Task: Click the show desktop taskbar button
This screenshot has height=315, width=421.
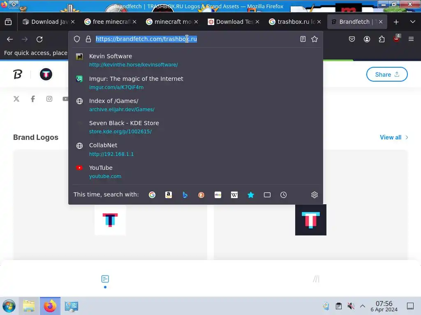Action: tap(410, 306)
